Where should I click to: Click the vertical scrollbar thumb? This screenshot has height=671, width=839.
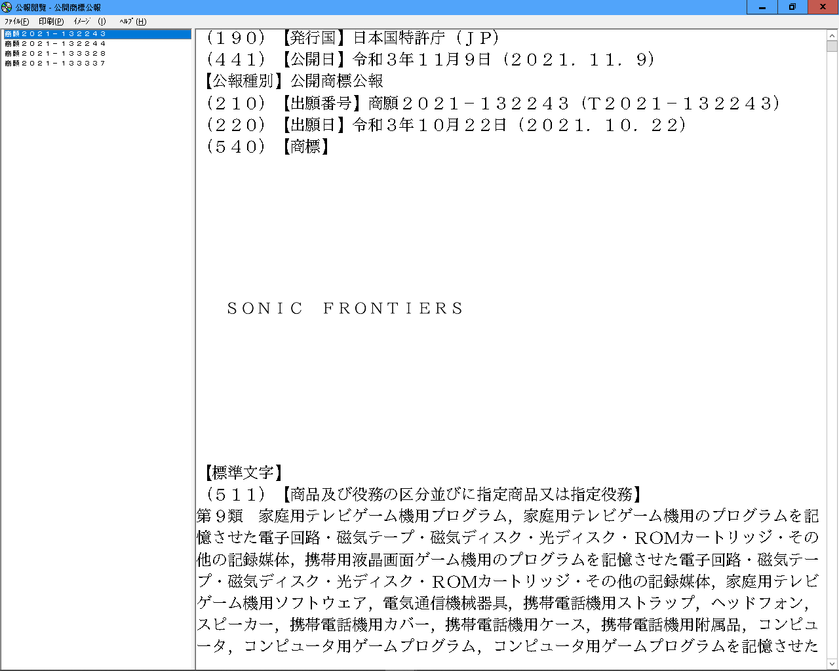[832, 46]
